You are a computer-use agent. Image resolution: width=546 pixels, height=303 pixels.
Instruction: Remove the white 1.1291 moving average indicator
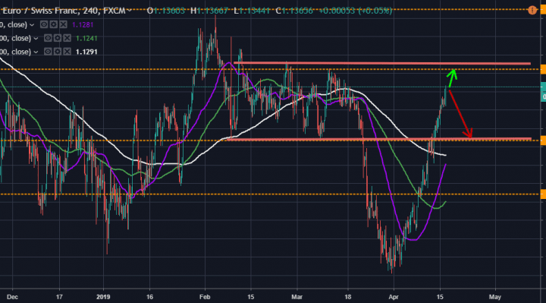coord(67,52)
